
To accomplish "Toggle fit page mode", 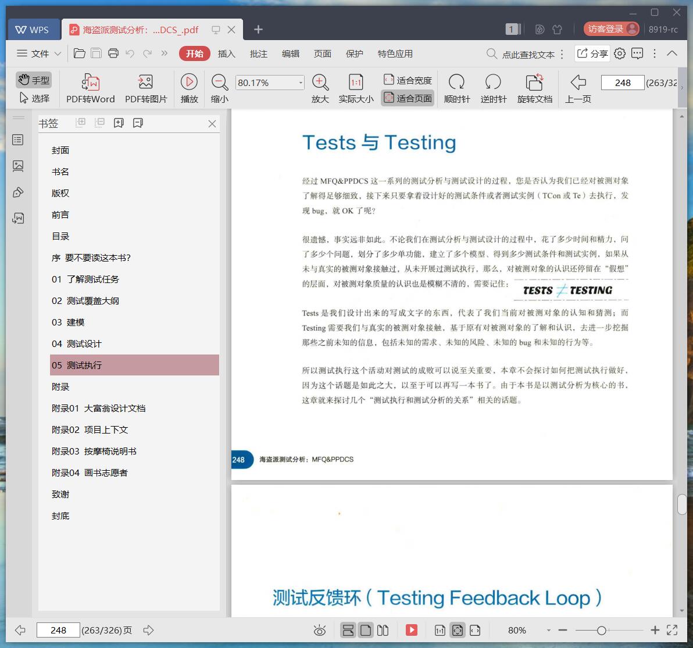I will 408,98.
